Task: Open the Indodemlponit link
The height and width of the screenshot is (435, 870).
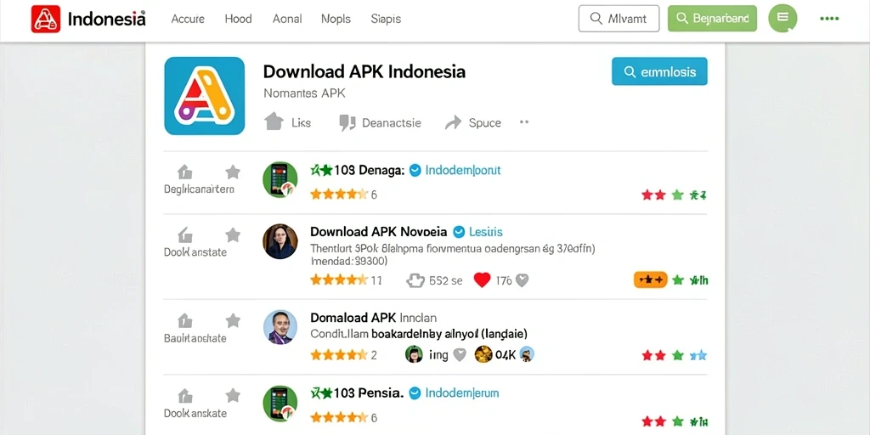Action: 463,170
